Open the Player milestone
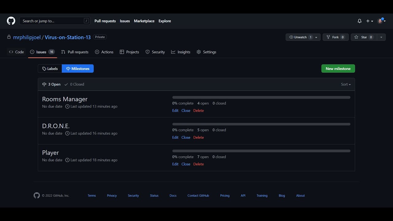Viewport: 393px width, 221px height. (50, 153)
